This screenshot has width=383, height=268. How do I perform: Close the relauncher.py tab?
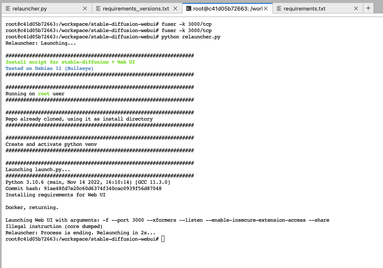[x=85, y=8]
